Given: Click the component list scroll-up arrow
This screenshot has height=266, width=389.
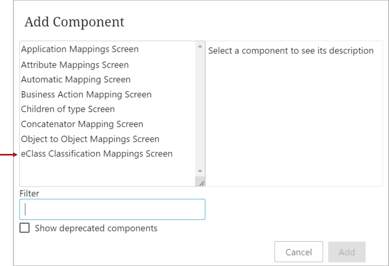Looking at the screenshot, I should tap(200, 47).
